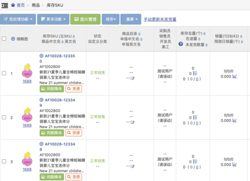Select 库存SKU breadcrumb

point(55,5)
